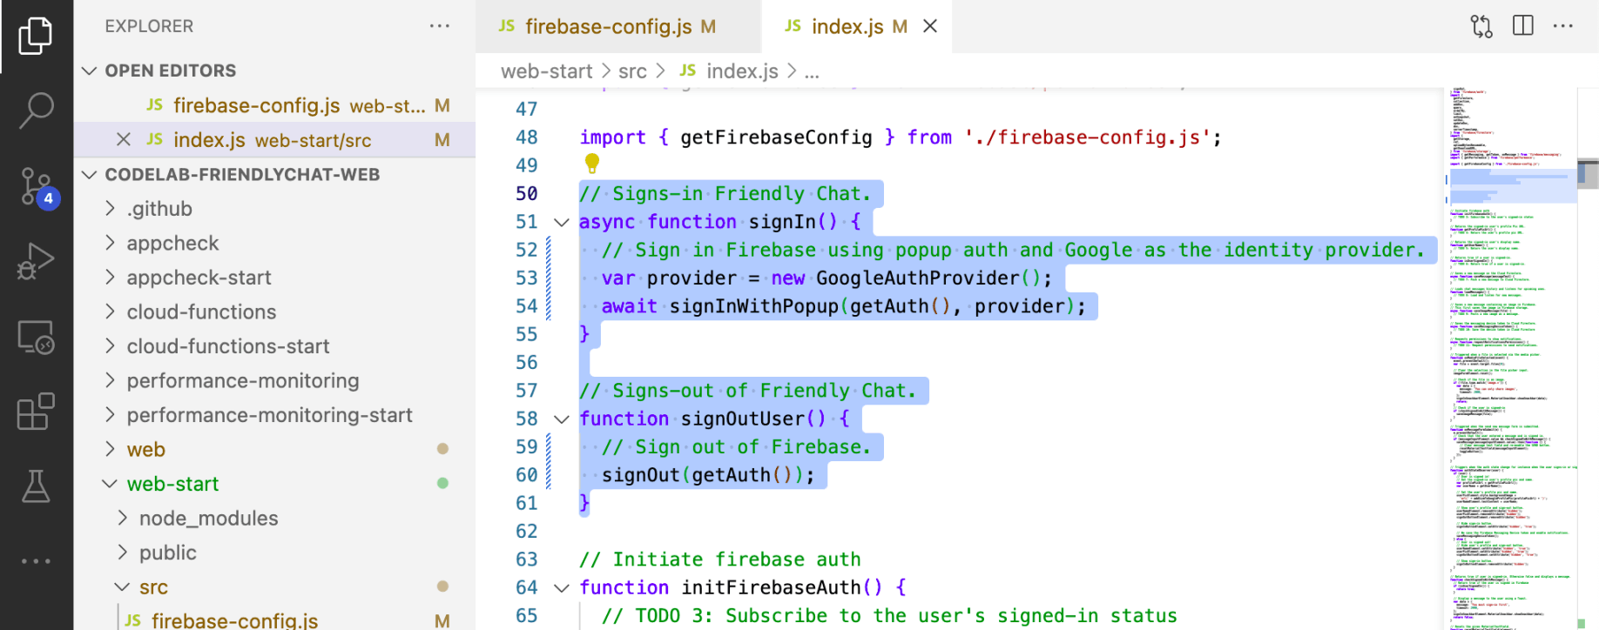The width and height of the screenshot is (1599, 630).
Task: Fold the signOutUser function at line 58
Action: (562, 419)
